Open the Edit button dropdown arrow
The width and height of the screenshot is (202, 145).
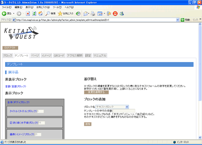click(x=104, y=13)
